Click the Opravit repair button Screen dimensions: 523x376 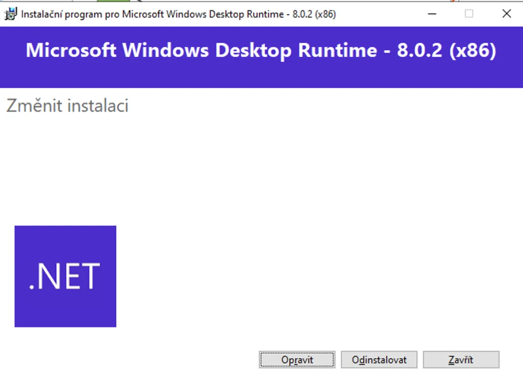click(297, 360)
